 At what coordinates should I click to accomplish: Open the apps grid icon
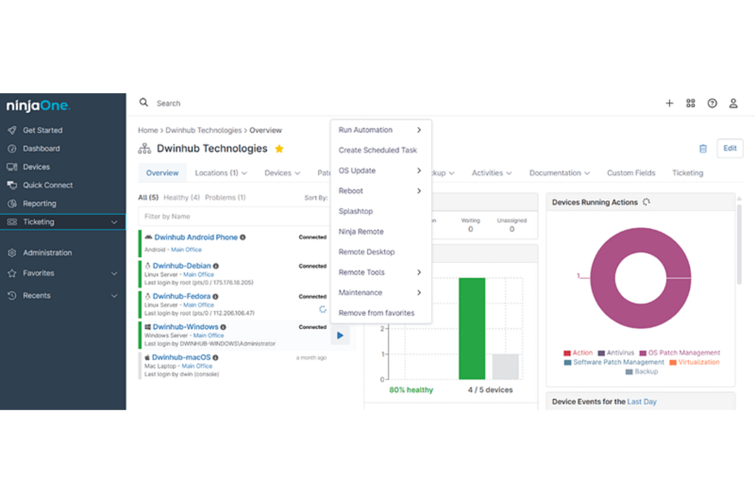[x=691, y=103]
